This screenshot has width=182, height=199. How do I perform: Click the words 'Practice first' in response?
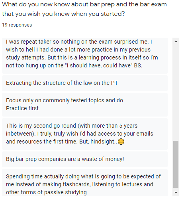tap(22, 108)
